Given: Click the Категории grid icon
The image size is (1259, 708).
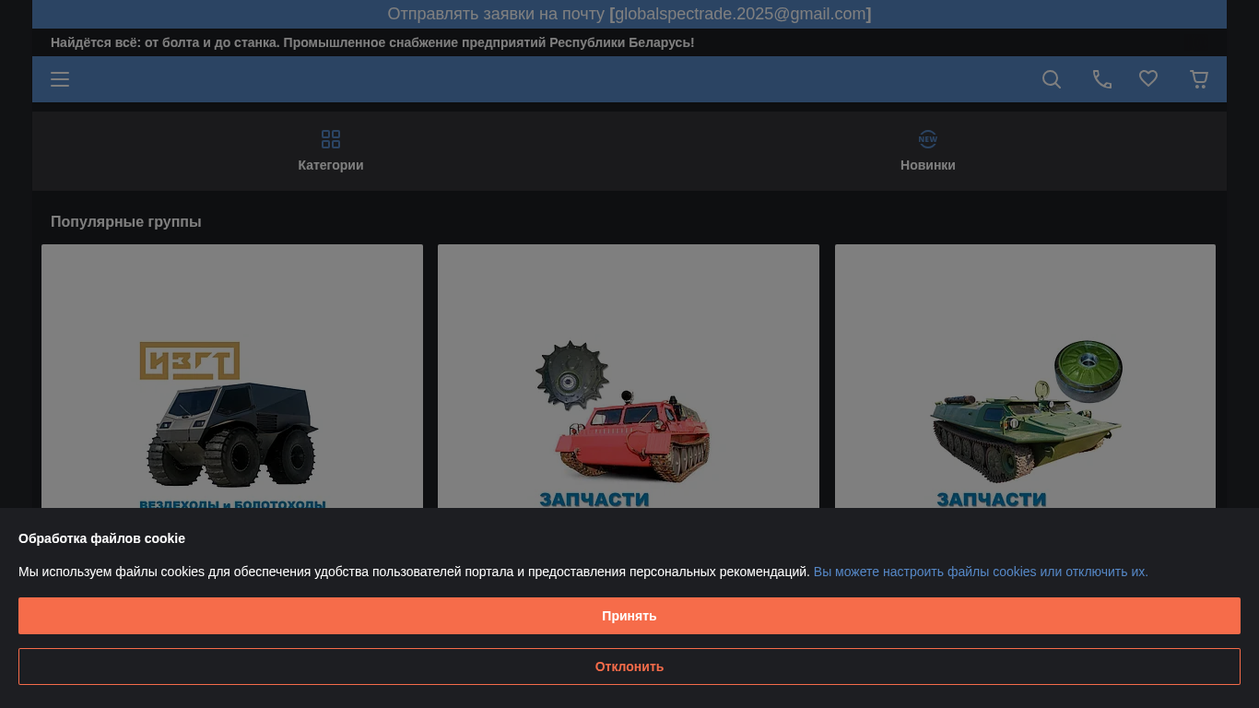Looking at the screenshot, I should coord(331,139).
